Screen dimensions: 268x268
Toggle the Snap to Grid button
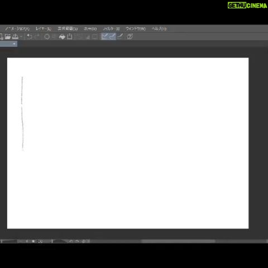point(121,36)
